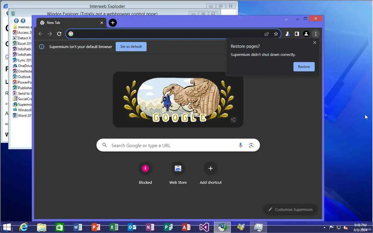Open the profile avatar icon
This screenshot has width=373, height=233.
pyautogui.click(x=306, y=34)
